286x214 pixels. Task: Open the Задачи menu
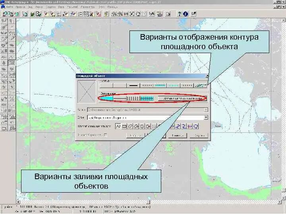(x=50, y=7)
